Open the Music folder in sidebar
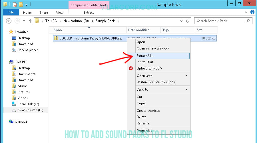Image resolution: width=257 pixels, height=143 pixels. (x=22, y=86)
